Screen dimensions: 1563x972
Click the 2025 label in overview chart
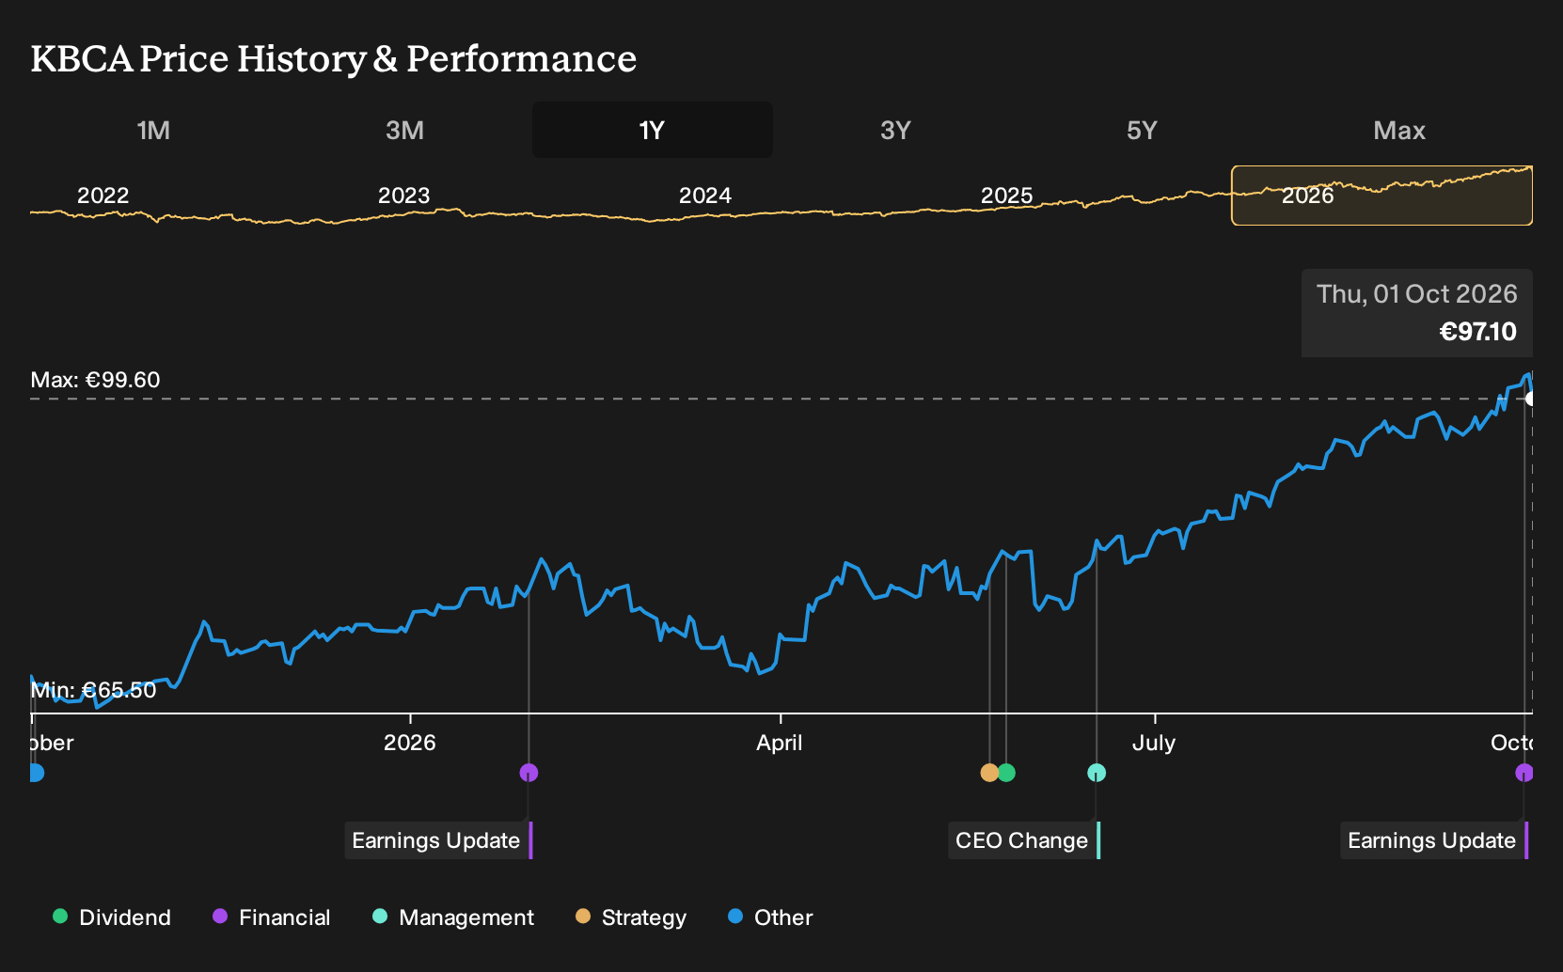pos(1006,196)
